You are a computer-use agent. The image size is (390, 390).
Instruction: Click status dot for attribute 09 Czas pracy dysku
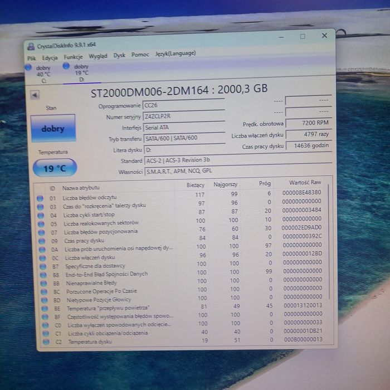pos(42,241)
